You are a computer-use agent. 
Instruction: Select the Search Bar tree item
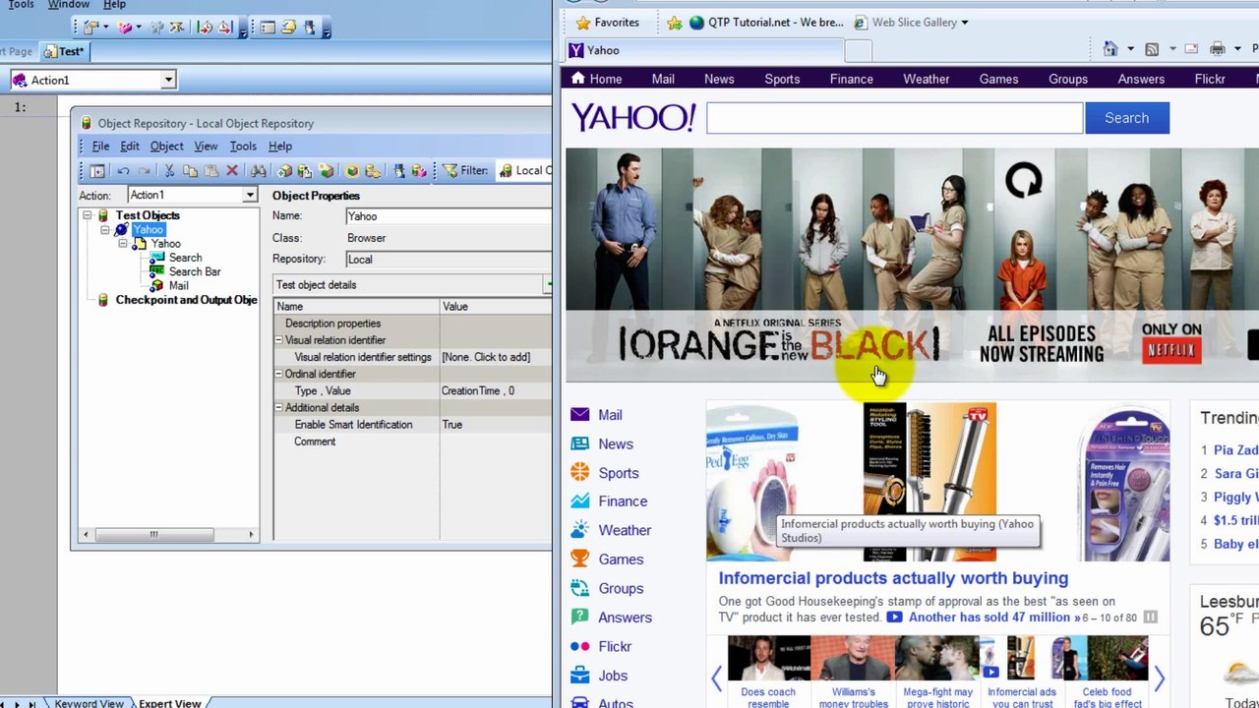194,271
